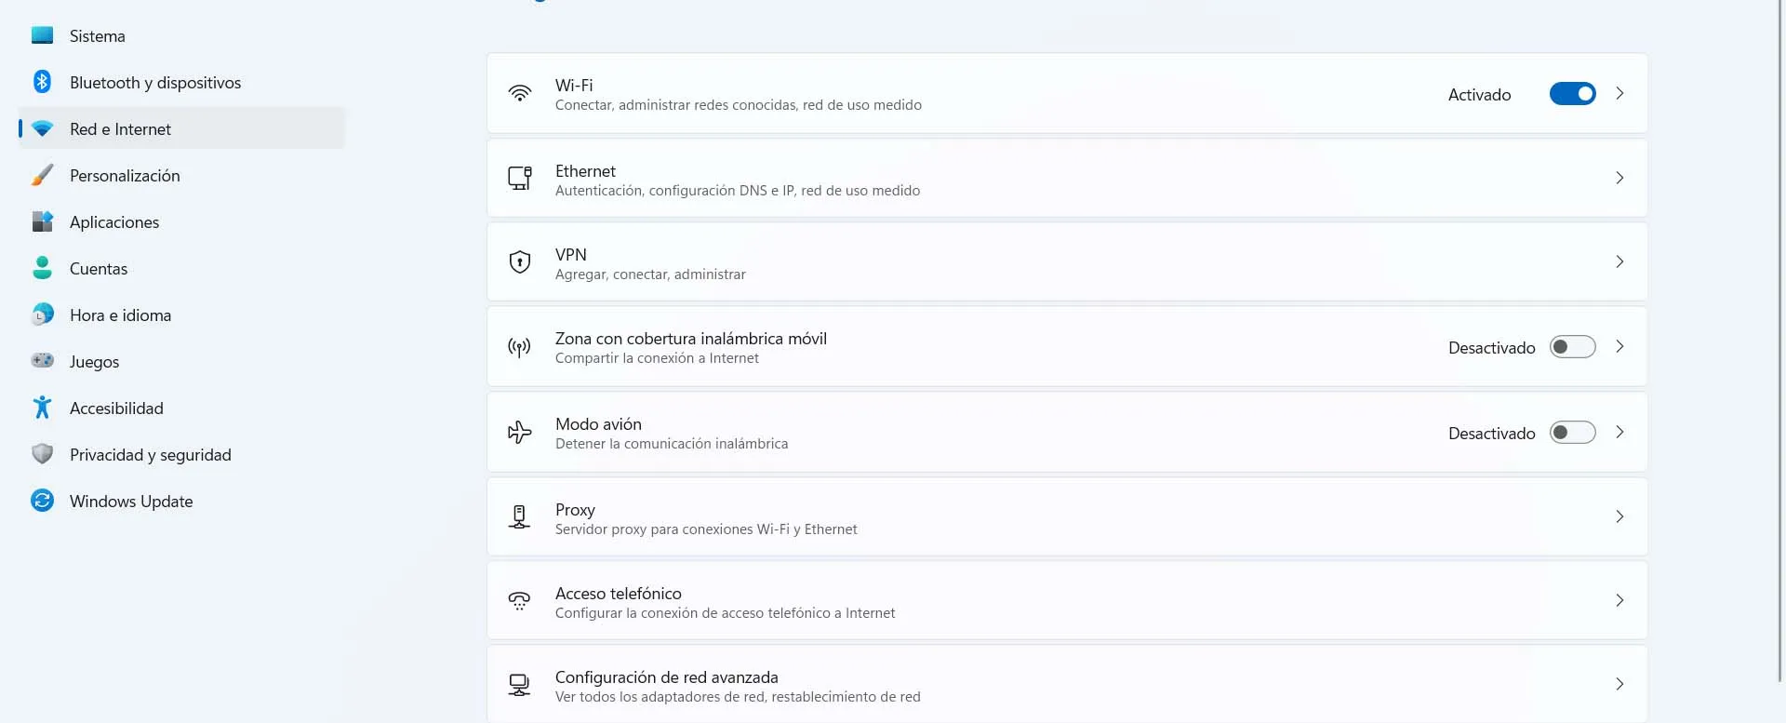Open Accesibilidad settings
This screenshot has height=723, width=1786.
182,408
